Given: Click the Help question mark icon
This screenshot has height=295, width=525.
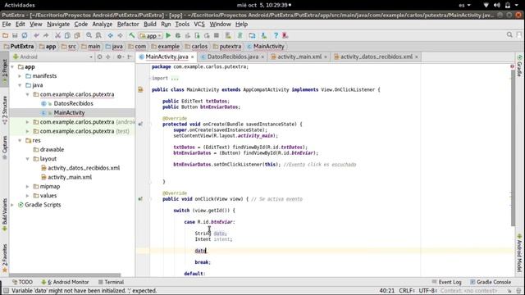Looking at the screenshot, I should (276, 35).
